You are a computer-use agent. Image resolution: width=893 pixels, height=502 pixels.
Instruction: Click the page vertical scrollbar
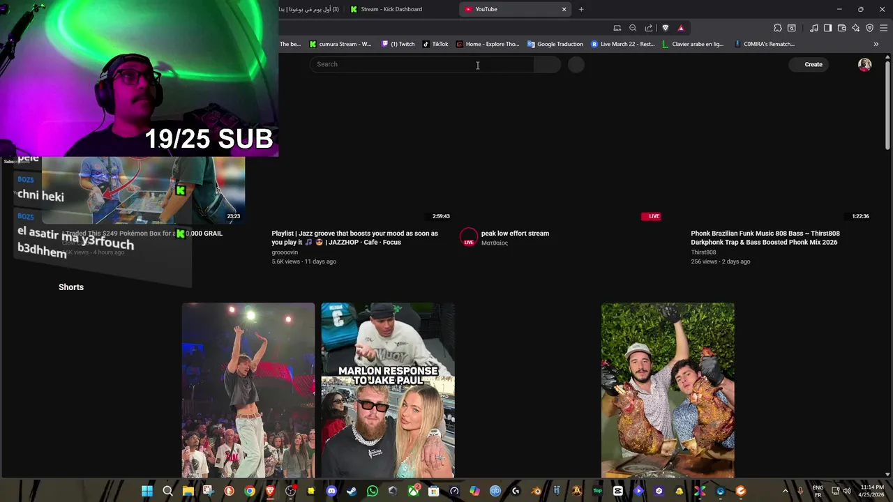[887, 105]
